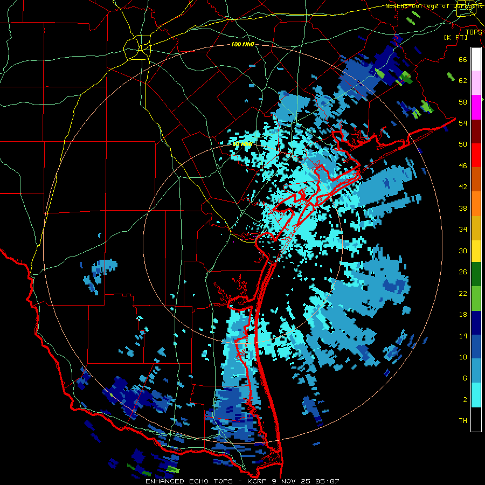Click the light pink legend swatch

pyautogui.click(x=476, y=83)
